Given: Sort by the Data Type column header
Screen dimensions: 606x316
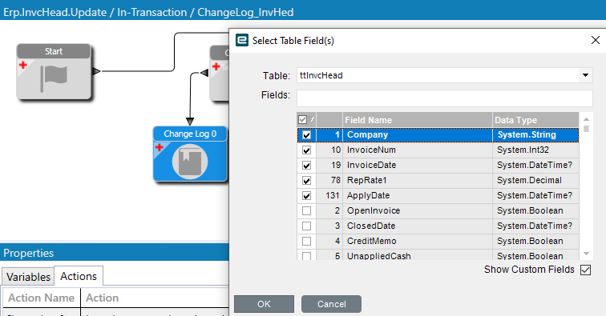Looking at the screenshot, I should [x=535, y=120].
